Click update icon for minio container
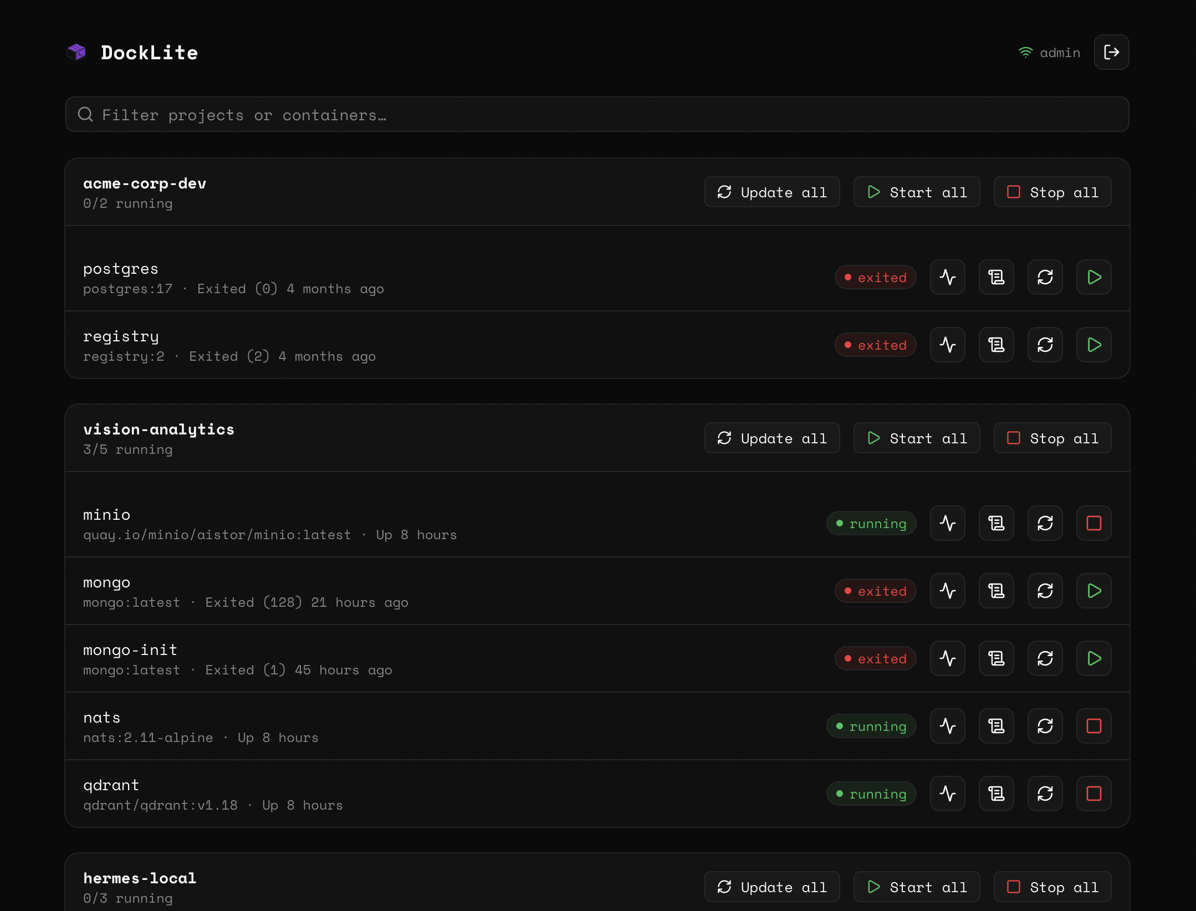 pyautogui.click(x=1045, y=523)
